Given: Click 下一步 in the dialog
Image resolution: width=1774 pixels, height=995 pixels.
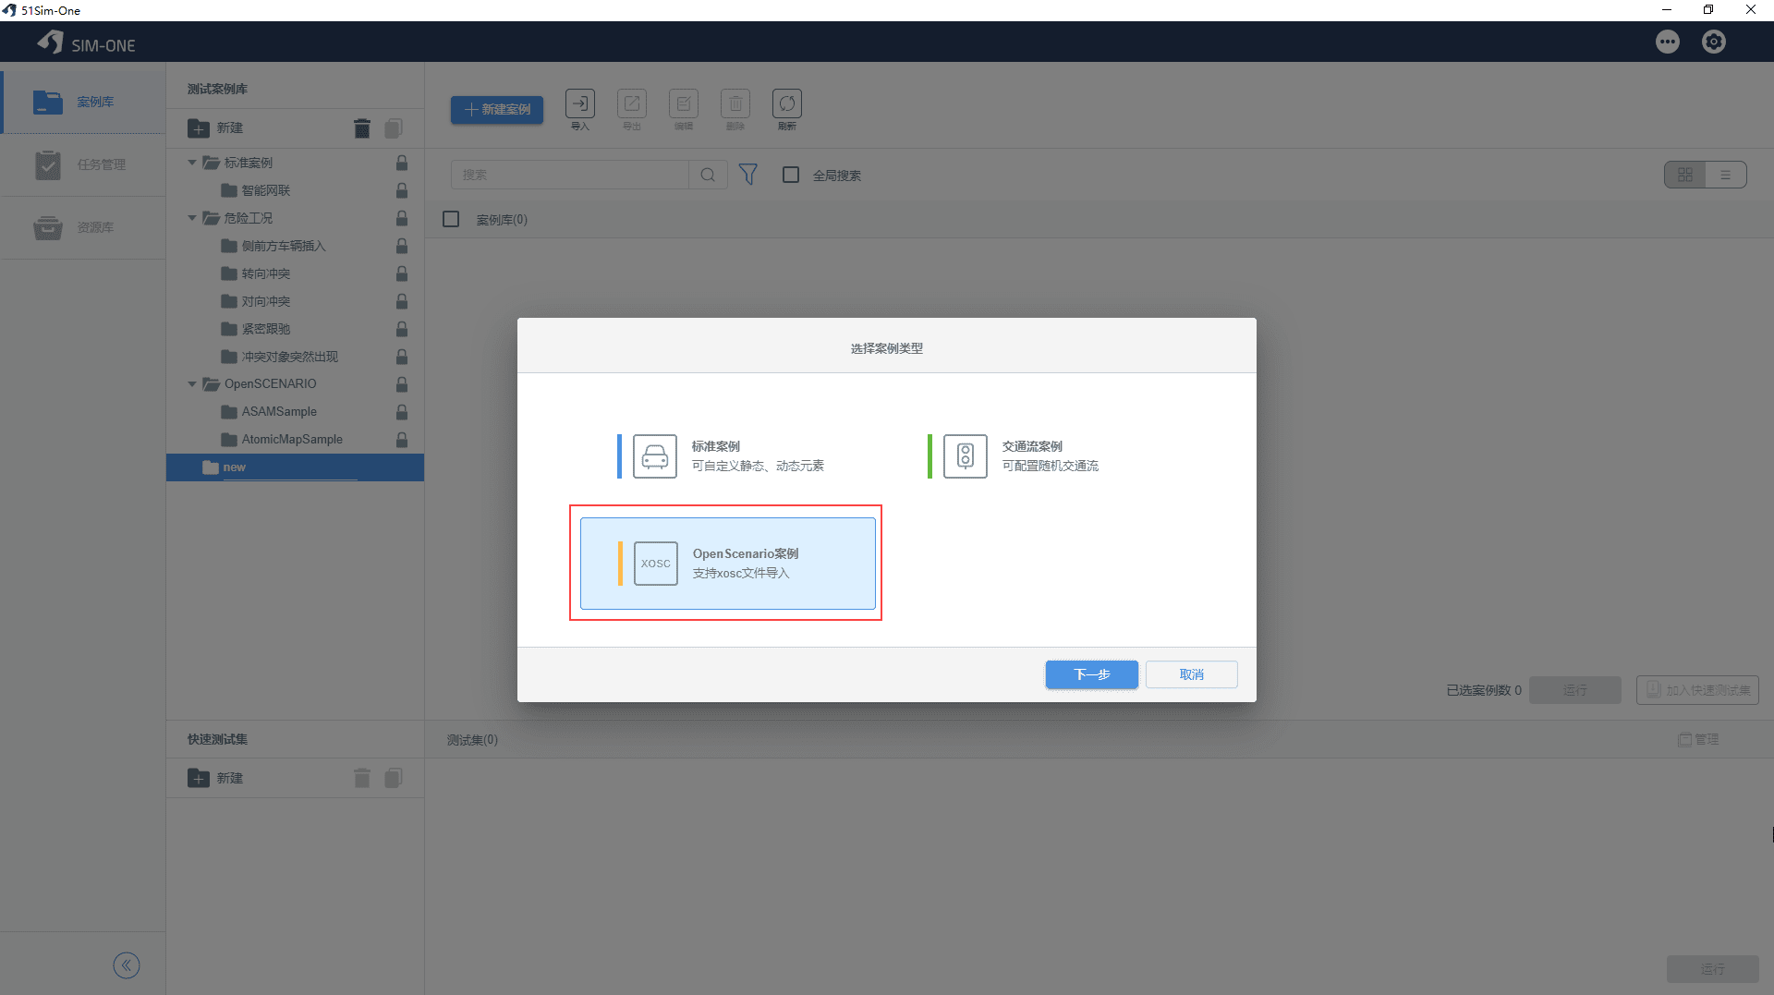Looking at the screenshot, I should click(1092, 674).
